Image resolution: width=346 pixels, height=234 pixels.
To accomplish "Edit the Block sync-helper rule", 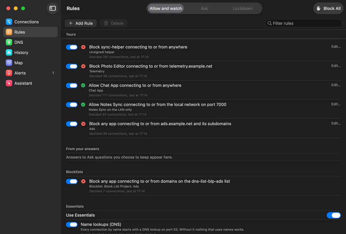I will pyautogui.click(x=336, y=46).
